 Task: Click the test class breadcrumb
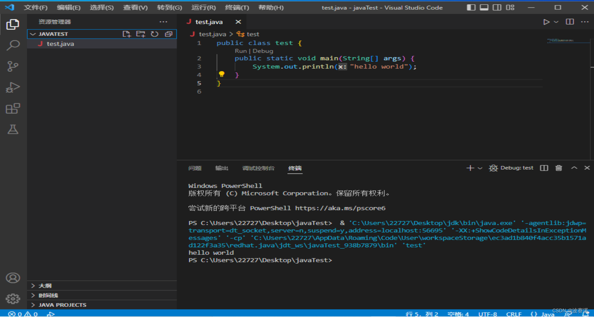(x=253, y=34)
